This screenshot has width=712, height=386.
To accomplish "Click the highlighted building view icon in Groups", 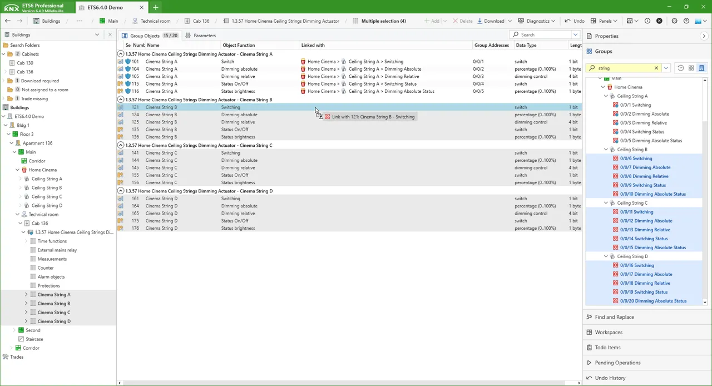I will [x=701, y=68].
